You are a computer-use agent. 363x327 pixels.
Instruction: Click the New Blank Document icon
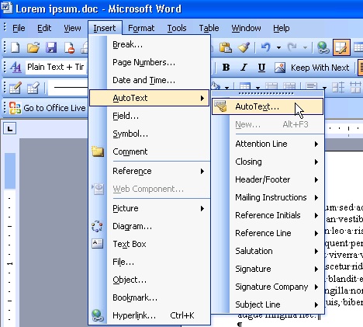coord(16,47)
